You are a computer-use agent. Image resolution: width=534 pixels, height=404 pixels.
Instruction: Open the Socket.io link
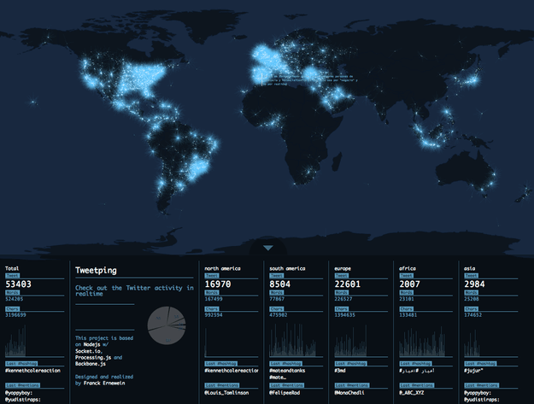89,351
